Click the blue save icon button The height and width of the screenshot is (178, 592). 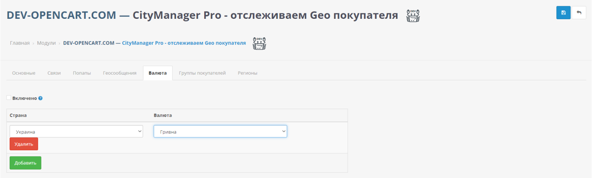[563, 13]
